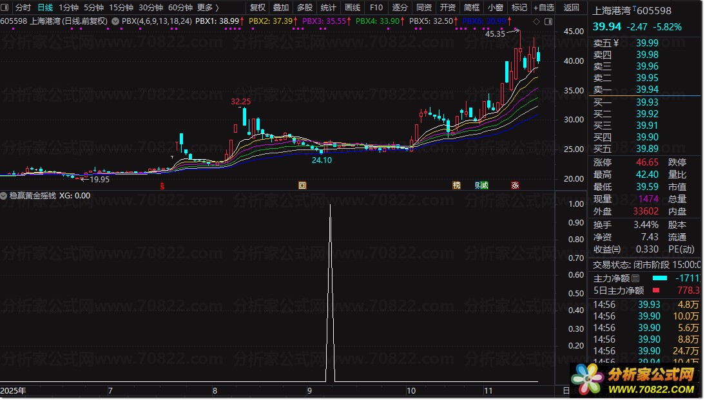Click the PBX1: 38.99 value

click(x=217, y=21)
